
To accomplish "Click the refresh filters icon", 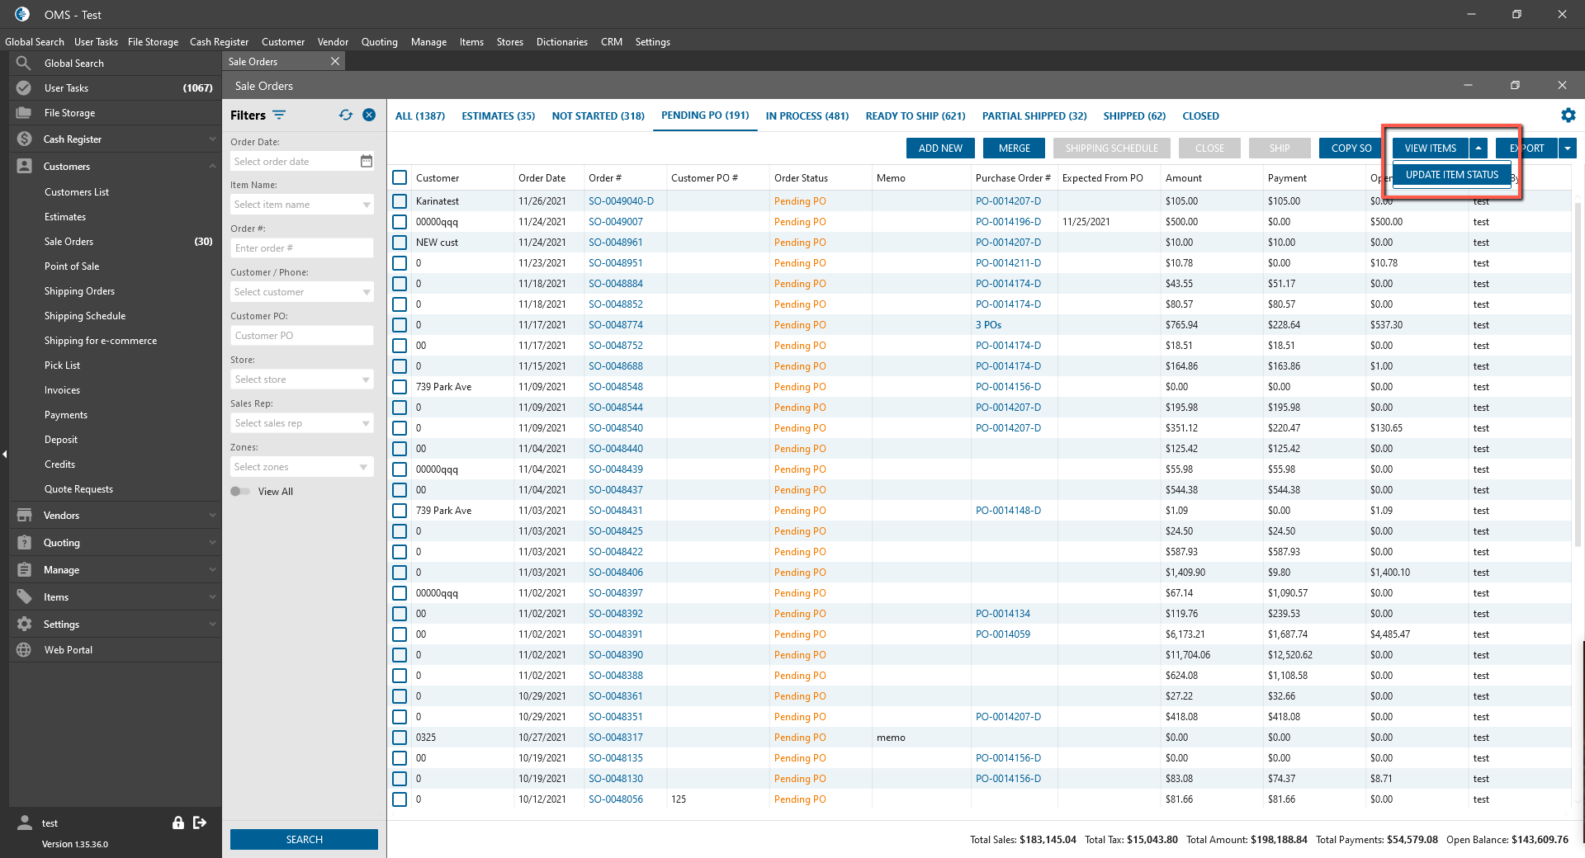I will [x=346, y=115].
